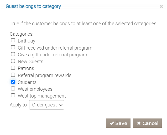
Task: Uncheck the Students category
Action: [13, 82]
